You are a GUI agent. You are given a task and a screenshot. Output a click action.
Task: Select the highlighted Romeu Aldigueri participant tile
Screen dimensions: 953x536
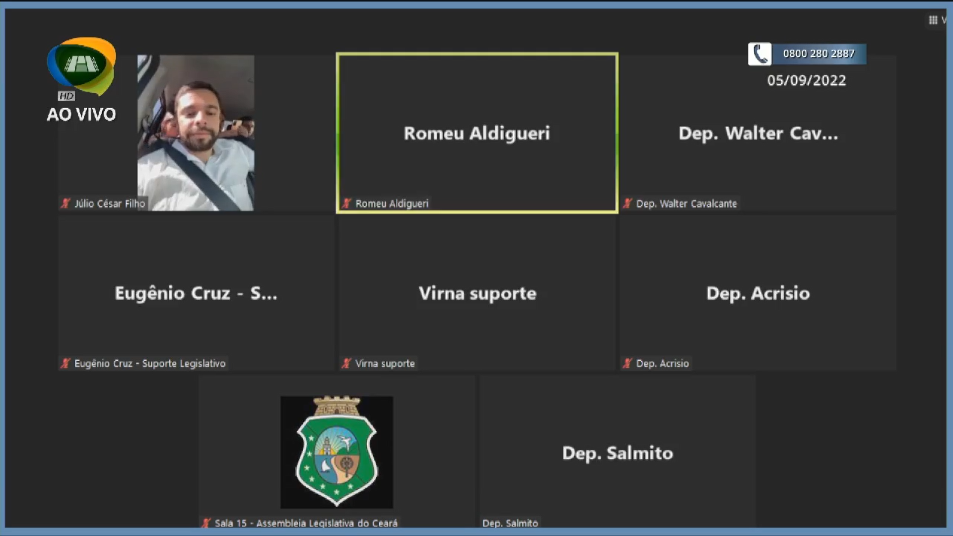click(x=477, y=133)
